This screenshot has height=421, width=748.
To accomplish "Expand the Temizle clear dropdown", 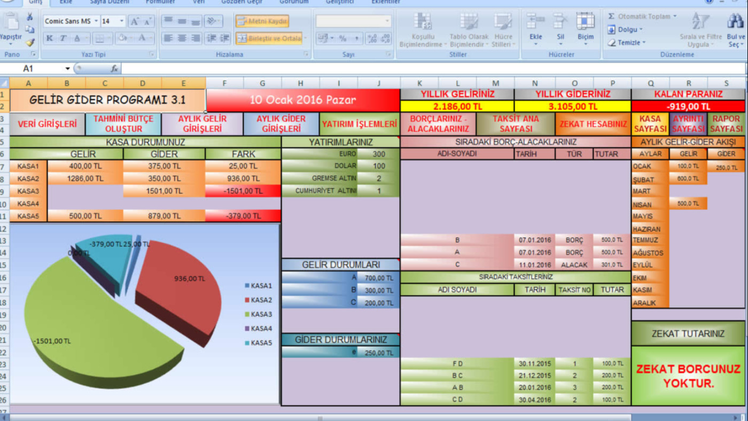I will pyautogui.click(x=644, y=42).
